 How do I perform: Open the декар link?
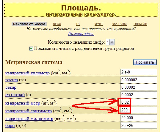coord(11,88)
